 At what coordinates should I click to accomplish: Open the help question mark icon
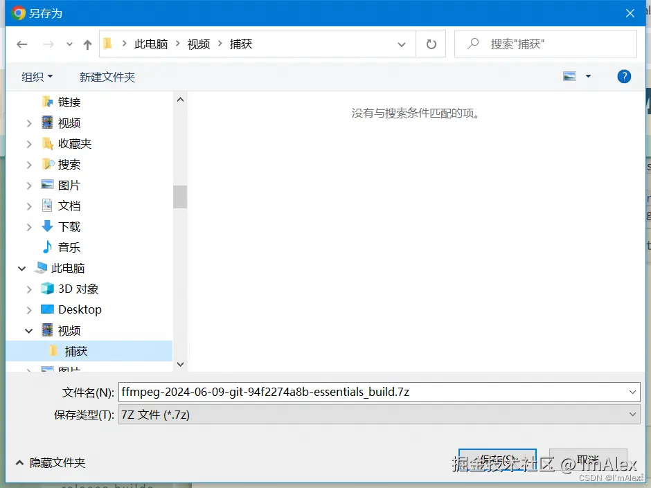coord(624,76)
